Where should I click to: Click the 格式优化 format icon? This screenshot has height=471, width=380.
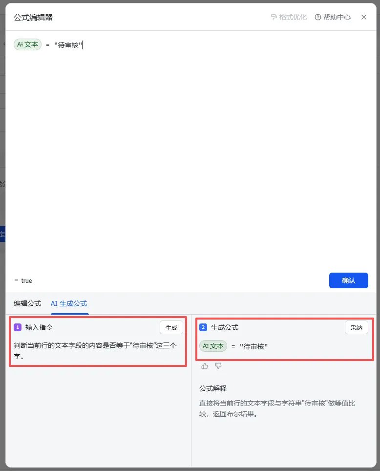(274, 17)
